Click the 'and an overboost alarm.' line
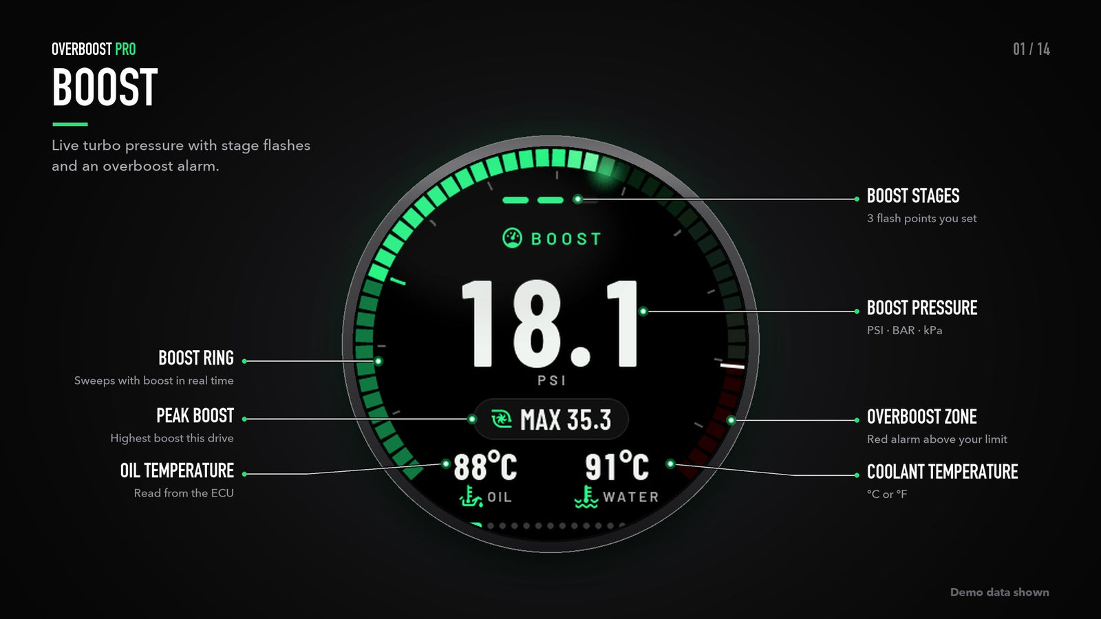The width and height of the screenshot is (1101, 619). click(136, 166)
